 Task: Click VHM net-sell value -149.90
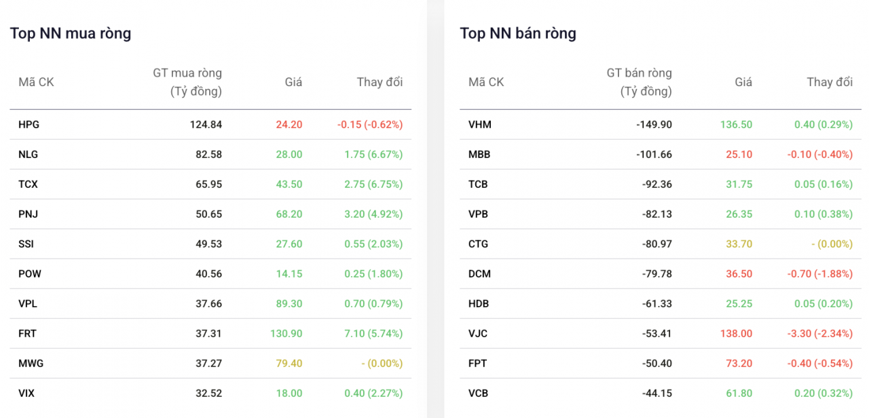[654, 125]
